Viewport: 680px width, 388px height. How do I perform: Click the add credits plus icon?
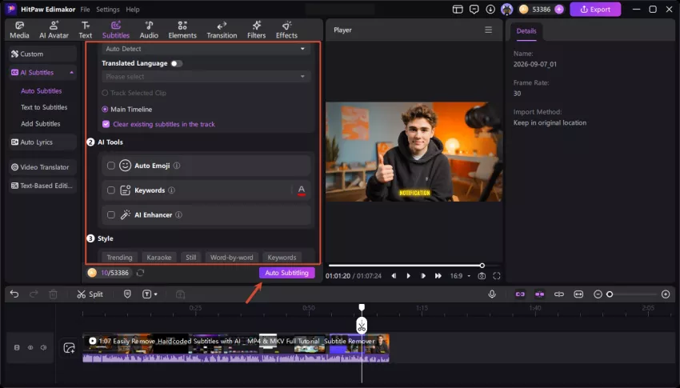(x=559, y=9)
